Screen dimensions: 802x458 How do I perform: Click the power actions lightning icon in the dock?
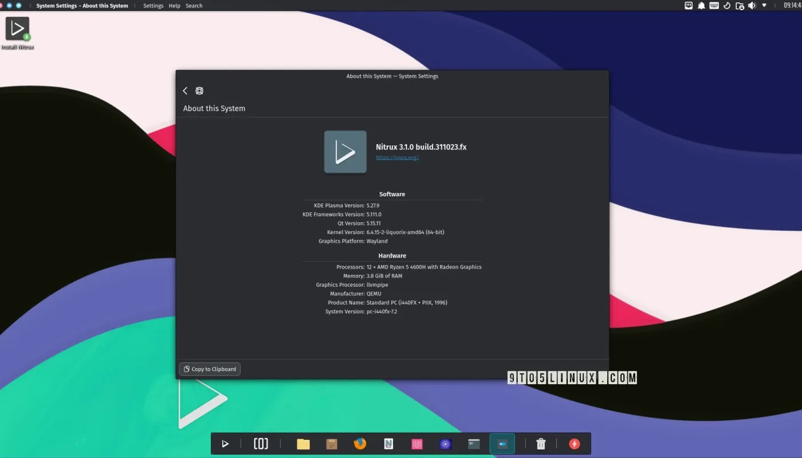coord(574,444)
